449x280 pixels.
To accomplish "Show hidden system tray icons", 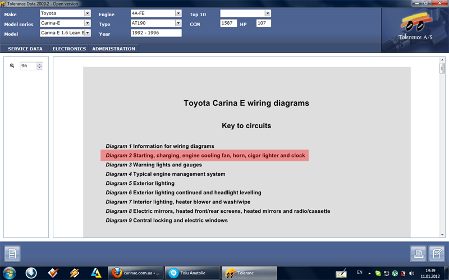I will (369, 273).
